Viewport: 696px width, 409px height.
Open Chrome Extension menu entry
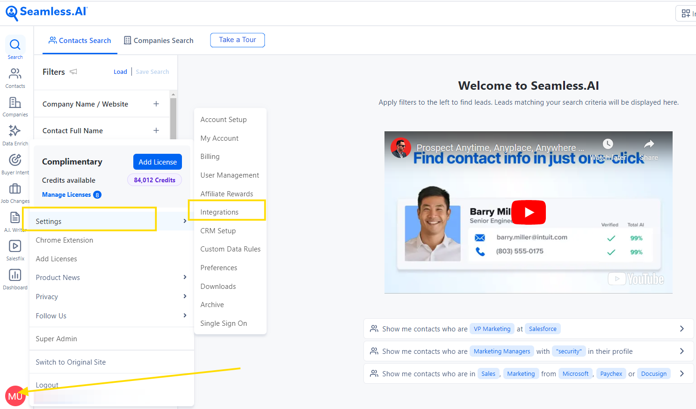(65, 240)
